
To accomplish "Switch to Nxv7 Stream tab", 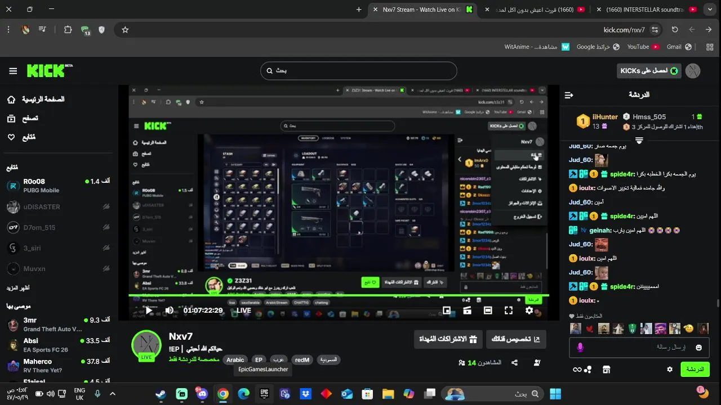I will click(422, 10).
